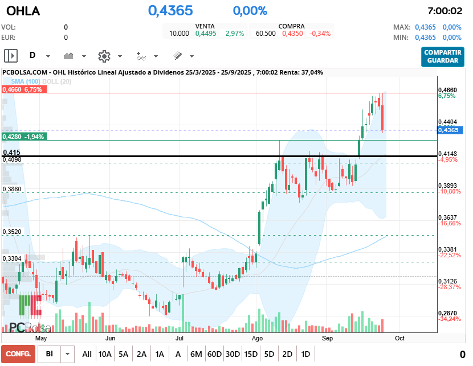
Task: Switch to the 5A time range
Action: [123, 354]
